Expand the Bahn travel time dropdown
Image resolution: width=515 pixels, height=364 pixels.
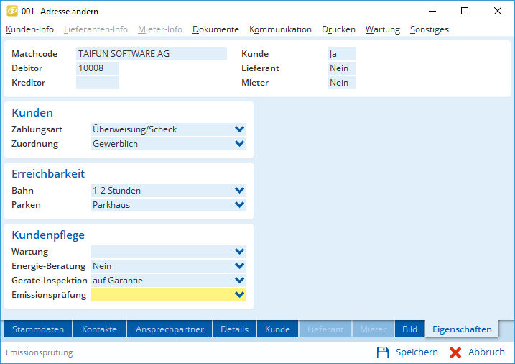coord(239,191)
